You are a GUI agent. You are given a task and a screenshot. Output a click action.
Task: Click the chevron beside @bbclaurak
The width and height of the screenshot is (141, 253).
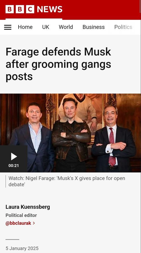click(34, 223)
